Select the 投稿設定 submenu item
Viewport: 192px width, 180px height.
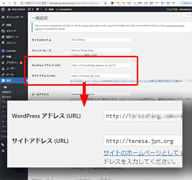click(7, 92)
